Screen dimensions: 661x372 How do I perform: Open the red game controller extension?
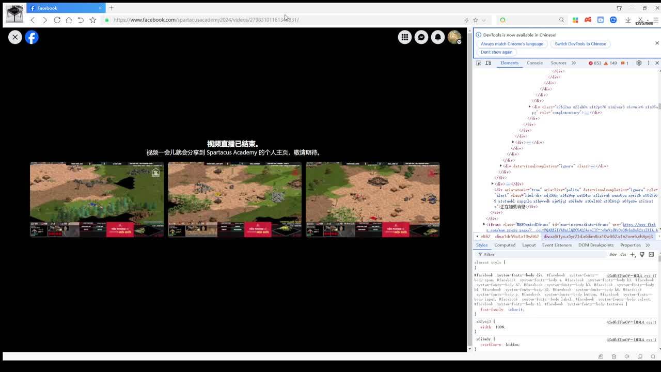pos(588,20)
